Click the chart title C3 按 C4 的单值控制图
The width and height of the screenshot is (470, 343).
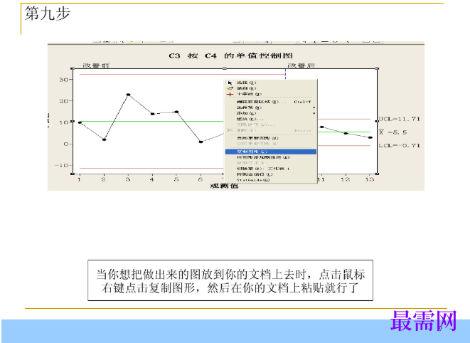[230, 56]
